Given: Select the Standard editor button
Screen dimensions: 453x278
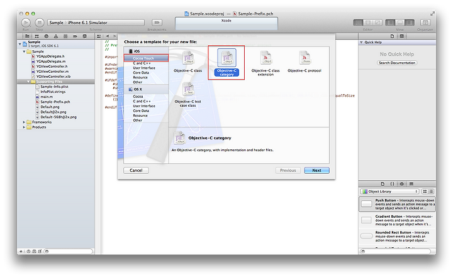Looking at the screenshot, I should click(x=358, y=23).
